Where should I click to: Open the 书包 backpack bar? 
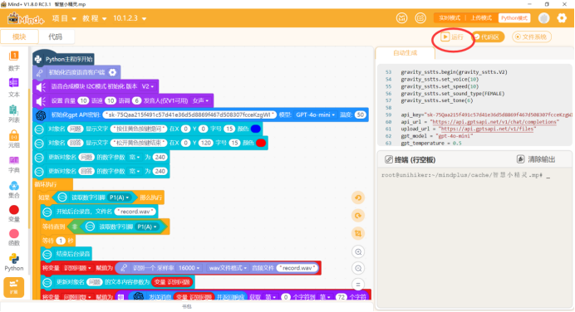pyautogui.click(x=187, y=306)
